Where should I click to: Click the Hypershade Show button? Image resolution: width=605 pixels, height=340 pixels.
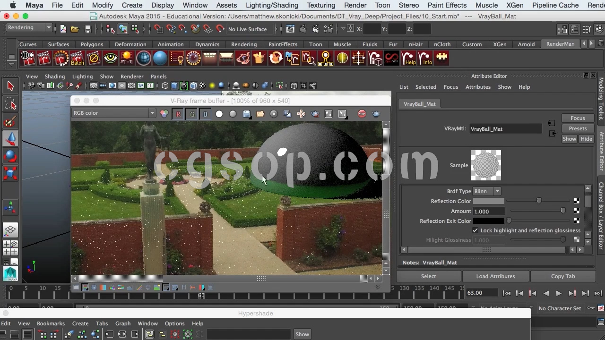[x=302, y=334]
